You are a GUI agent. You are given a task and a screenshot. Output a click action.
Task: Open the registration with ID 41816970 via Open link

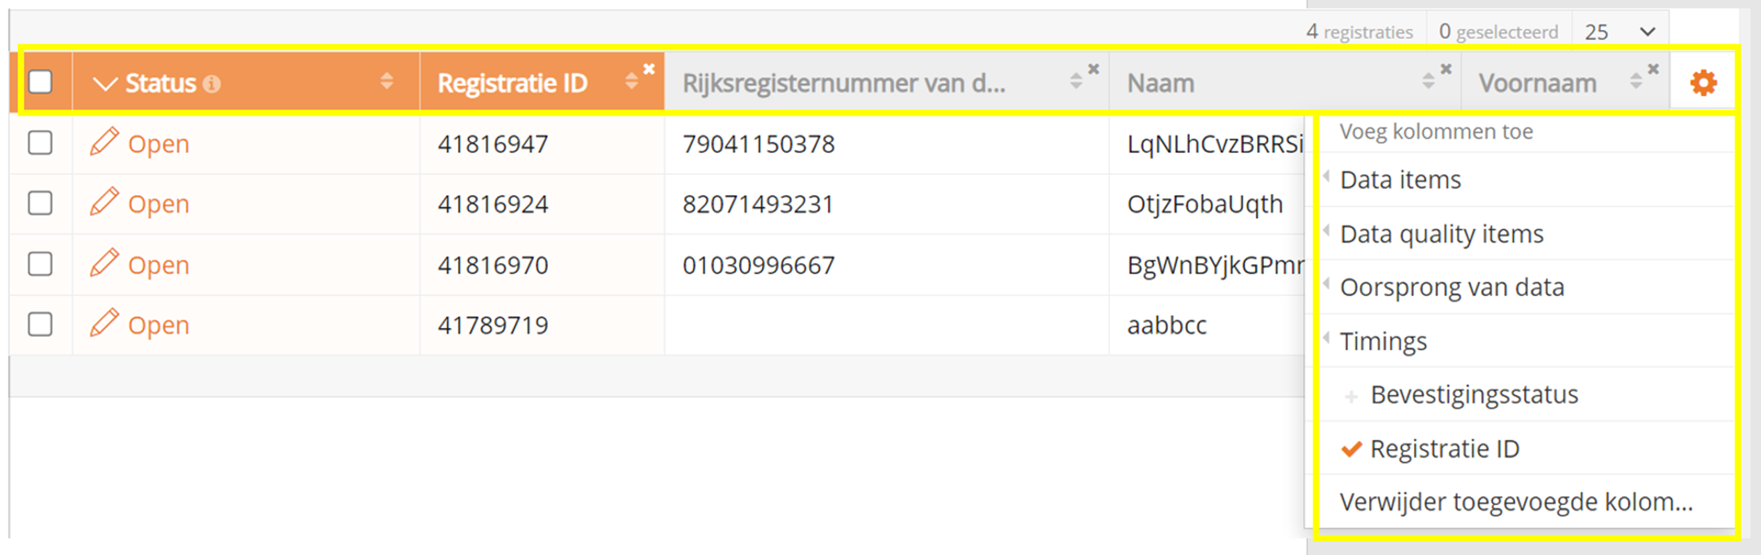pyautogui.click(x=158, y=265)
